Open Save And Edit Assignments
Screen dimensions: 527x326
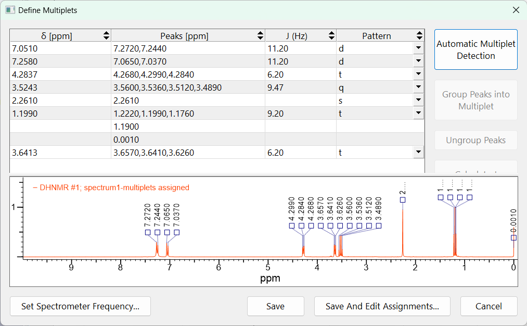tap(382, 306)
